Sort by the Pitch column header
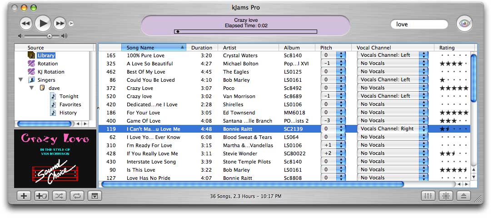The width and height of the screenshot is (493, 218). (x=333, y=47)
